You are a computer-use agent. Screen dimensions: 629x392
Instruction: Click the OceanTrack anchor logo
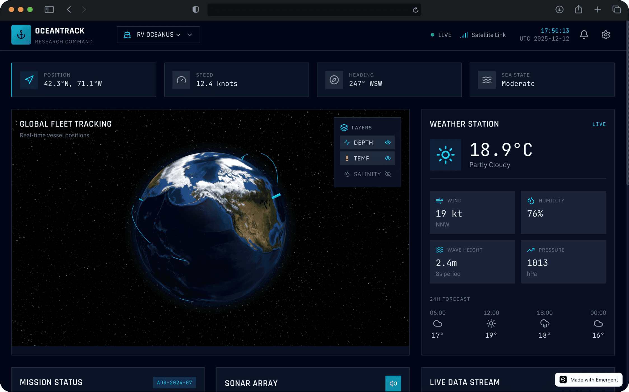click(21, 35)
